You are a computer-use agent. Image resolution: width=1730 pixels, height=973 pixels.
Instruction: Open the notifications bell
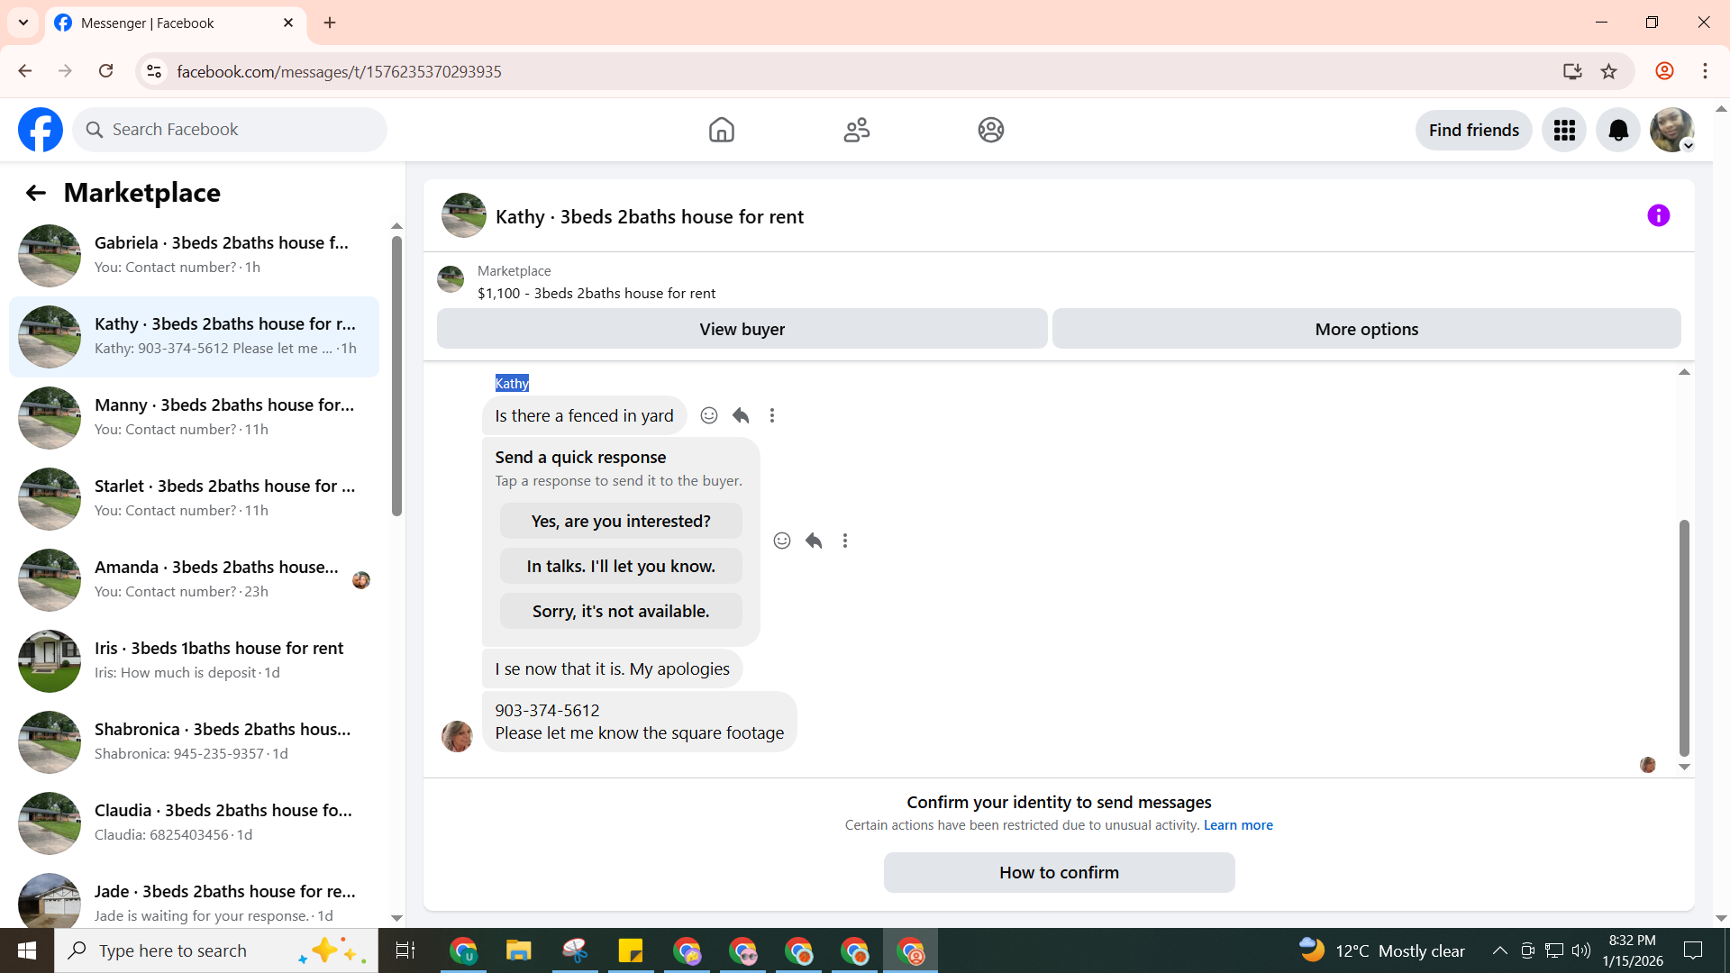pyautogui.click(x=1618, y=131)
